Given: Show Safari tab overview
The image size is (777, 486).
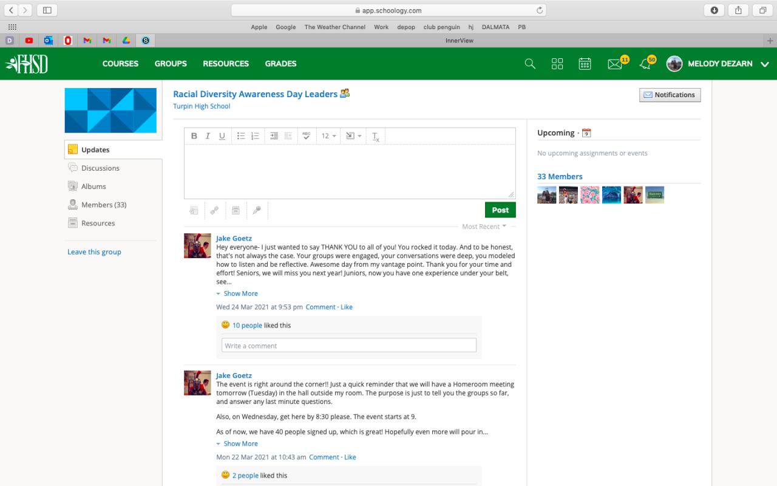Looking at the screenshot, I should (x=762, y=10).
